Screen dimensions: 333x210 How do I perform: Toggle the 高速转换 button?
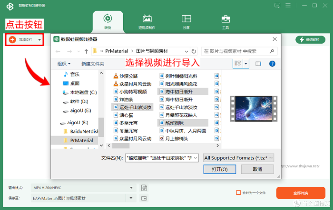pyautogui.click(x=310, y=40)
